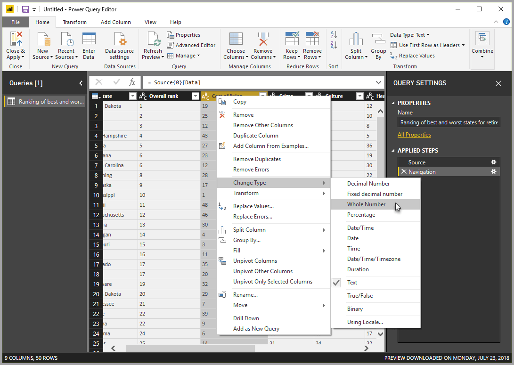Expand the Data Type: Text dropdown

409,34
